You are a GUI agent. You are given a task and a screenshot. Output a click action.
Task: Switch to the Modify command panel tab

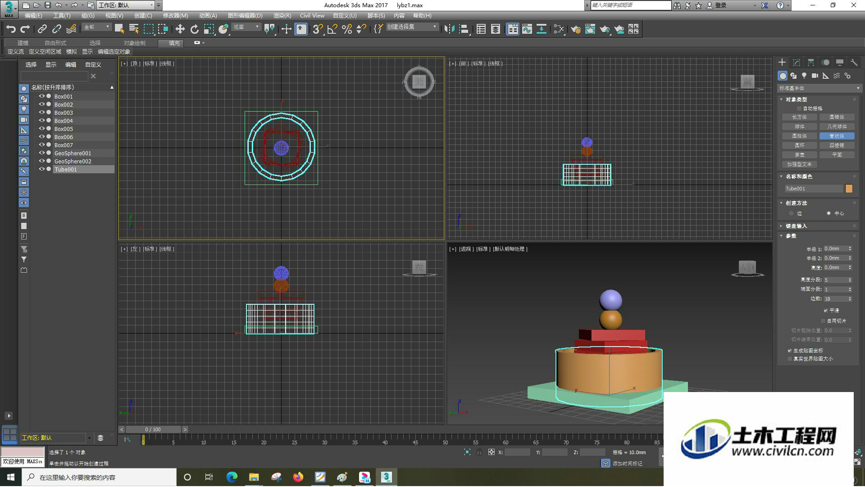click(797, 63)
